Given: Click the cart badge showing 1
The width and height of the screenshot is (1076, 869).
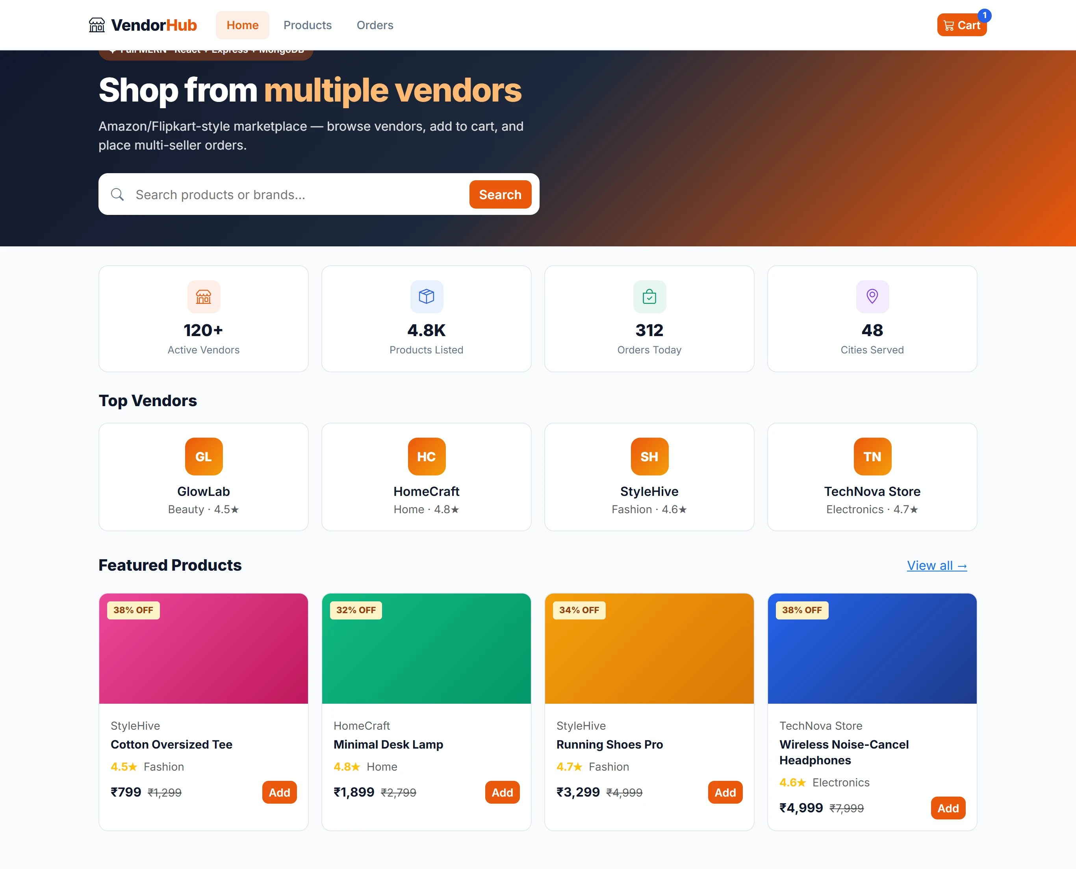Looking at the screenshot, I should (x=984, y=15).
